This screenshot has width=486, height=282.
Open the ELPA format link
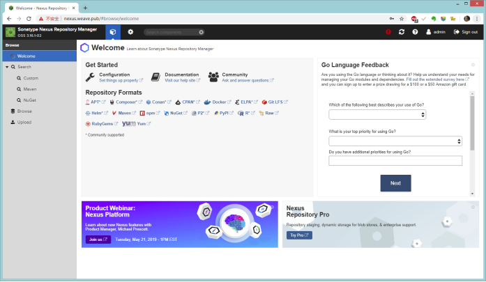(246, 102)
